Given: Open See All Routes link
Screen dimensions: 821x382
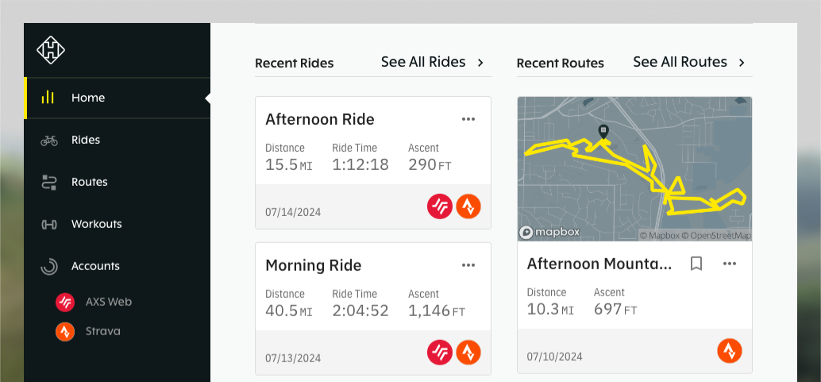Looking at the screenshot, I should (688, 62).
